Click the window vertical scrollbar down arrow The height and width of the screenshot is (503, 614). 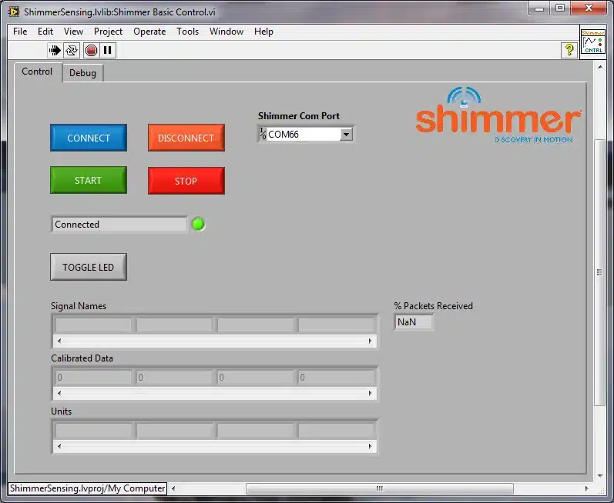click(600, 476)
